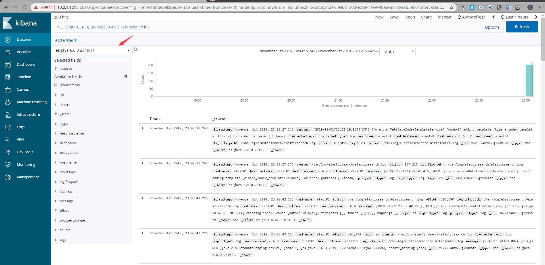Open the Dashboard icon in sidebar
Viewport: 545px width, 265px height.
coord(8,65)
